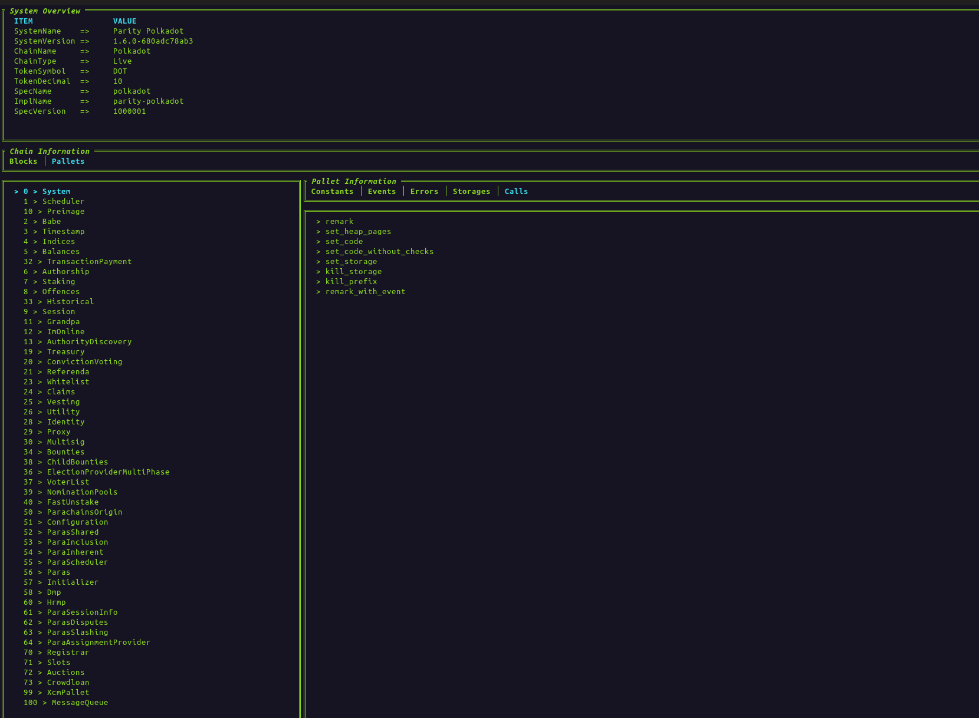Select the System pallet row
Viewport: 979px width, 718px height.
pyautogui.click(x=42, y=192)
